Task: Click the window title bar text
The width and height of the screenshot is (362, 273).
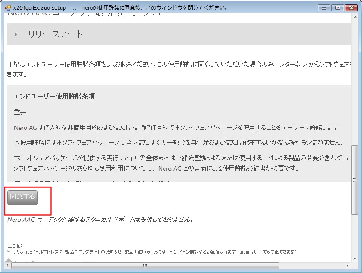Action: 132,8
